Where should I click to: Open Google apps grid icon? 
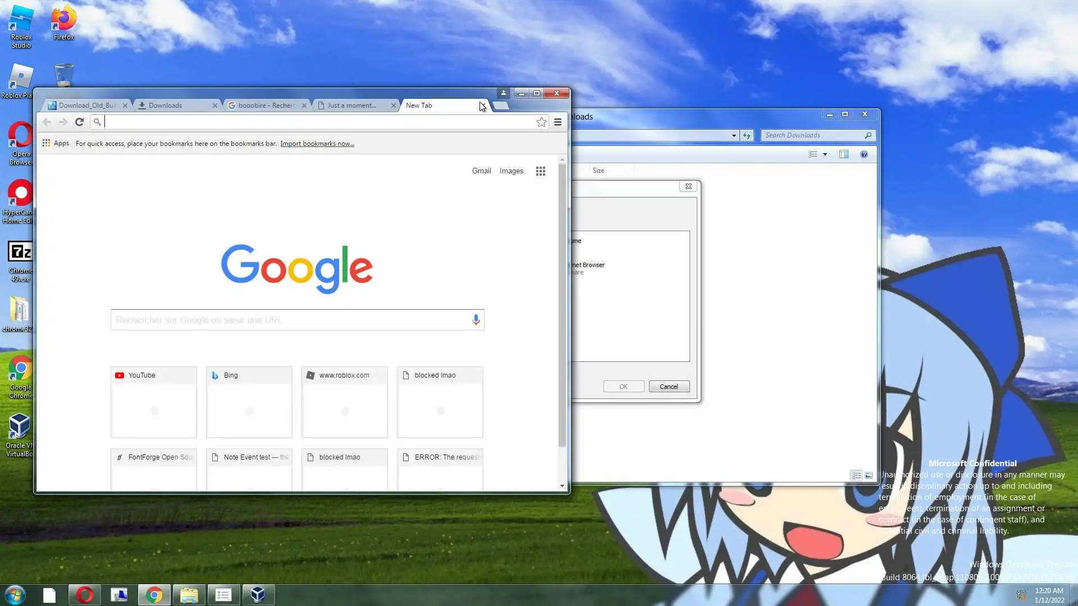coord(540,171)
